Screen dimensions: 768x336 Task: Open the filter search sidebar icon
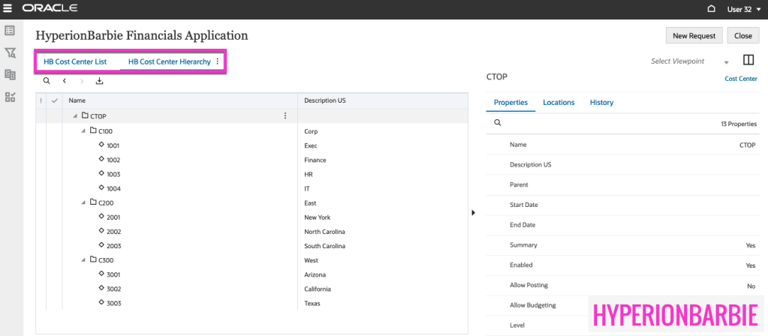[11, 53]
